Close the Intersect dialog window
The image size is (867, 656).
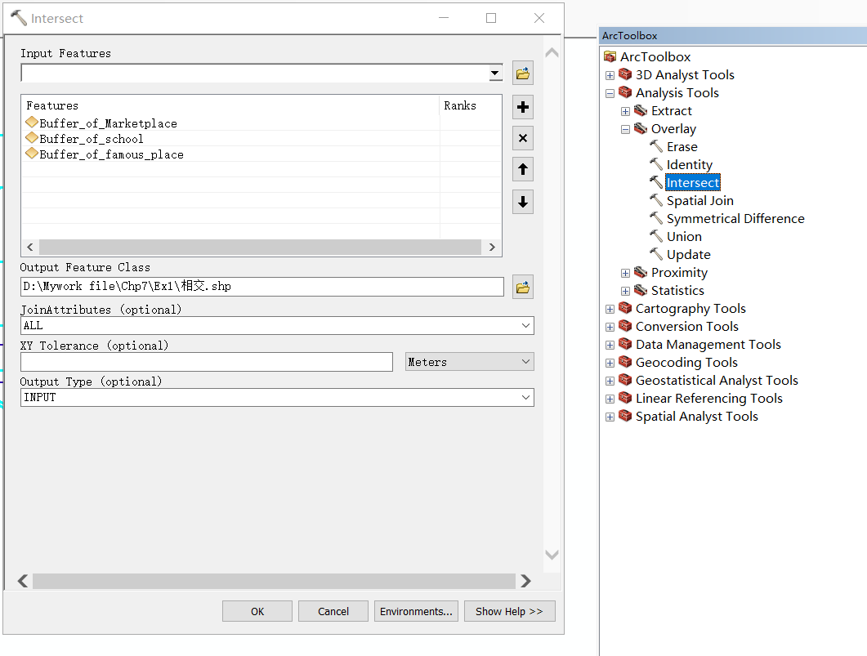pos(539,18)
